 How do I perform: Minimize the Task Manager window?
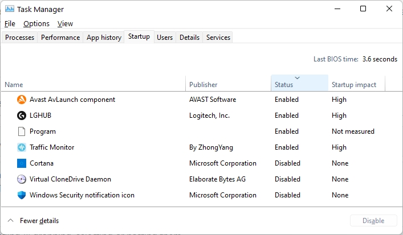click(337, 9)
